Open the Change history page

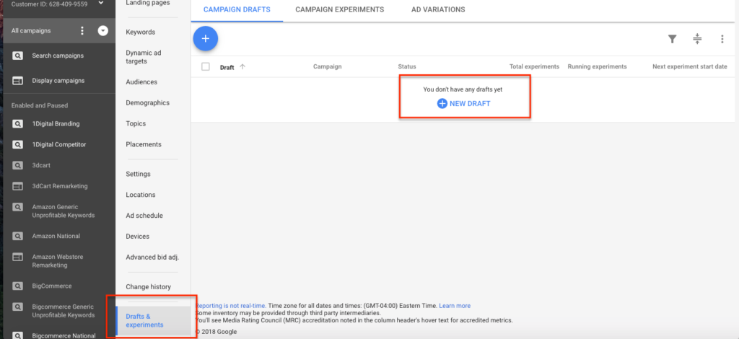[x=149, y=287]
